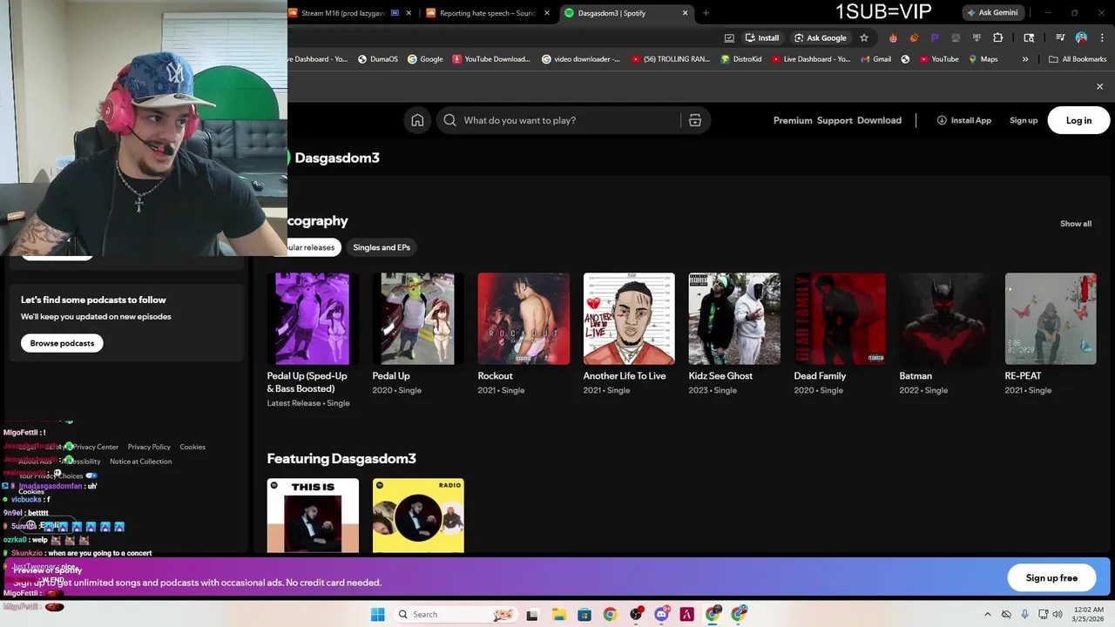This screenshot has height=627, width=1115.
Task: Open the Support link
Action: coord(835,120)
